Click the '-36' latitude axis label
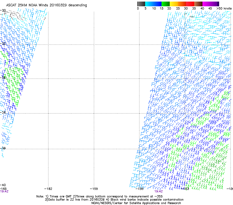Screen dimensions: 233x205 [x=3, y=112]
